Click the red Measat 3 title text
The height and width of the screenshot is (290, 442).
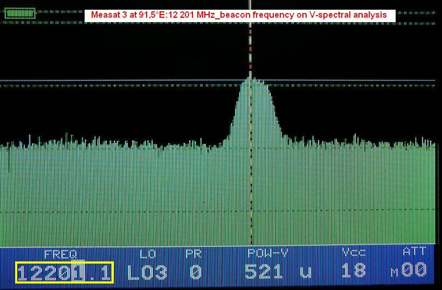(239, 16)
